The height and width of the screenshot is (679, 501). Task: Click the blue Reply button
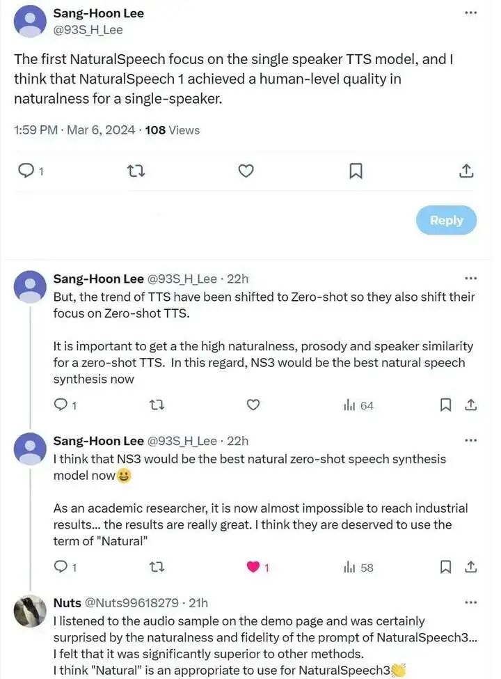click(x=446, y=221)
